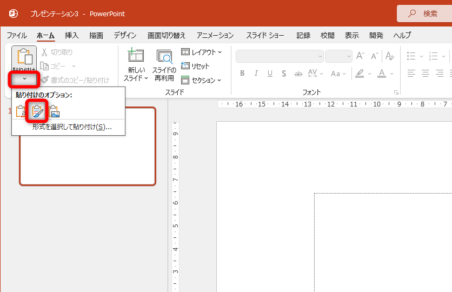Apply numbered list
452x292 pixels.
tap(433, 56)
